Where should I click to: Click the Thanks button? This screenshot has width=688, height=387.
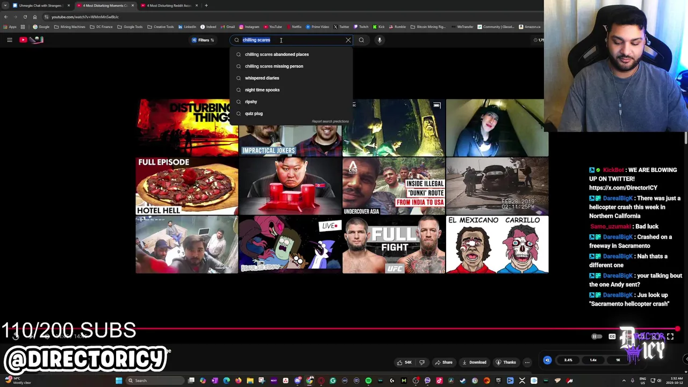click(506, 362)
